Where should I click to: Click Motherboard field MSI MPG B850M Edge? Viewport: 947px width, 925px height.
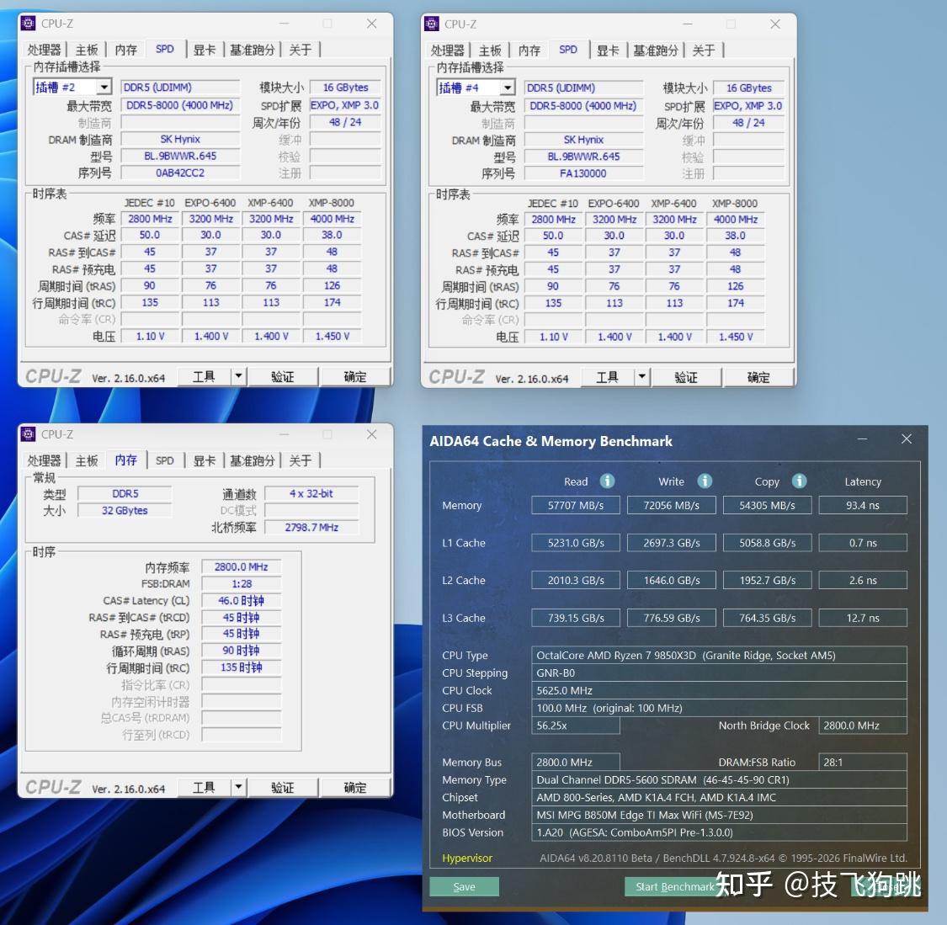719,815
